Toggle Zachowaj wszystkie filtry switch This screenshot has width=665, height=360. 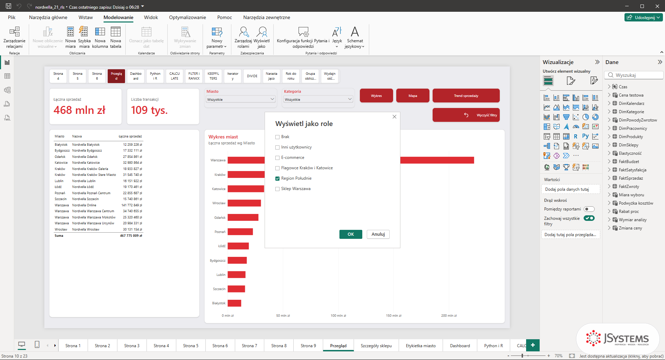(x=589, y=218)
